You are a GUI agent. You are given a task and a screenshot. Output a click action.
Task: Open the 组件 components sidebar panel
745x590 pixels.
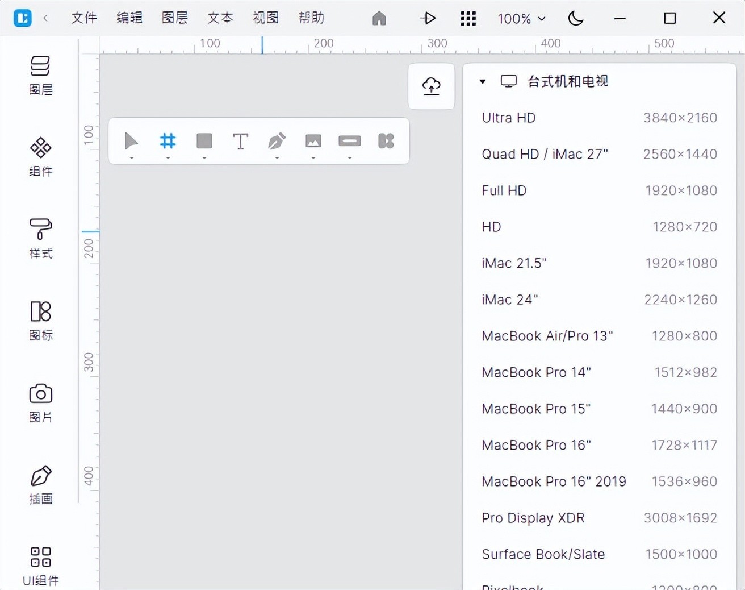[x=40, y=156]
